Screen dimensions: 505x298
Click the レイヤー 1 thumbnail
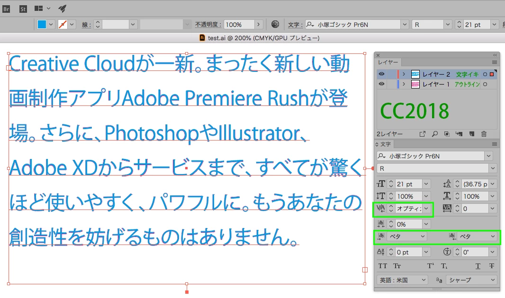coord(415,84)
